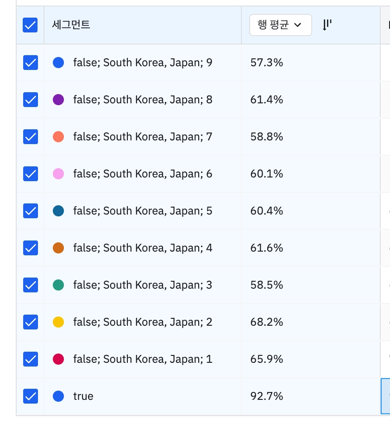Screen dimensions: 390x430
Task: Click the 68.2% average cell
Action: tap(311, 322)
